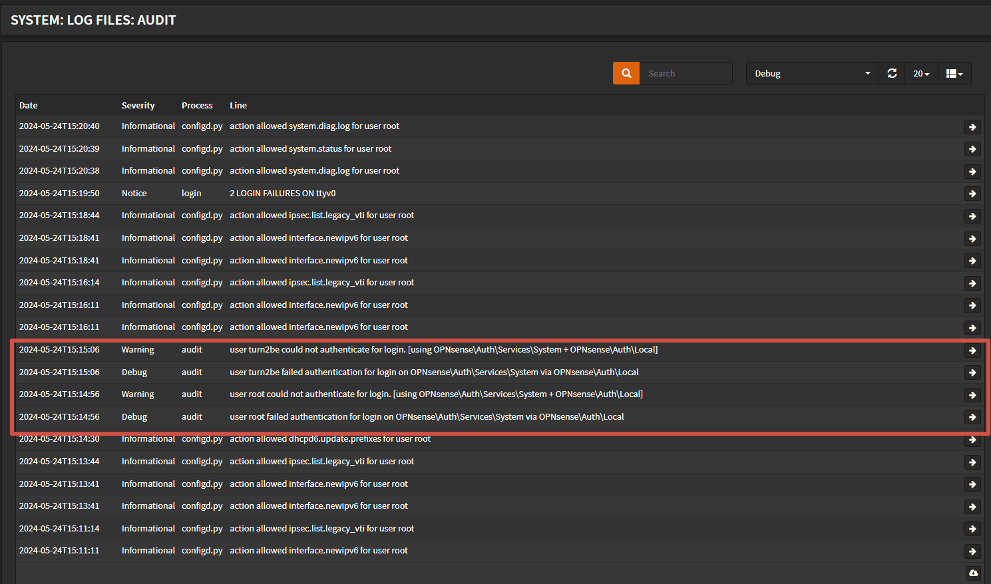Click the orange search magnifier button
991x584 pixels.
click(626, 73)
